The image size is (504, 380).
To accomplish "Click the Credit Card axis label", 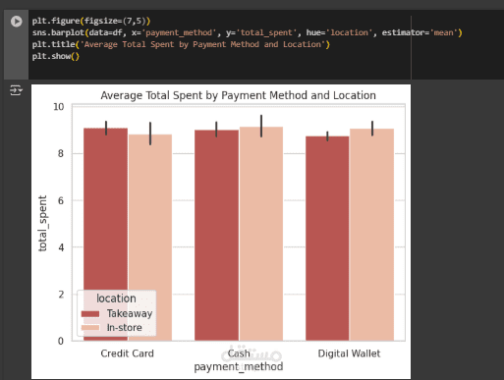I will tap(127, 353).
